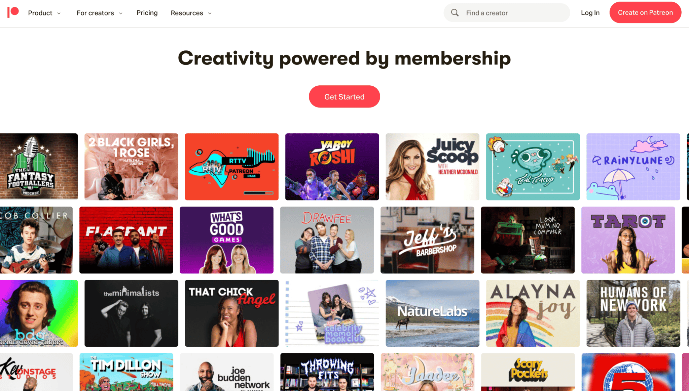This screenshot has height=391, width=689.
Task: Select the NatureLabs creator card
Action: (432, 313)
